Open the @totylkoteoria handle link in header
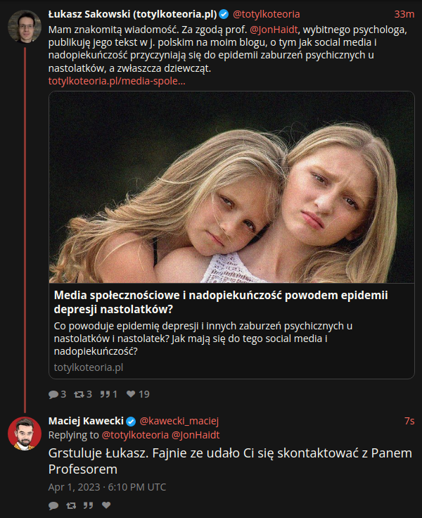The image size is (422, 518). pos(266,14)
